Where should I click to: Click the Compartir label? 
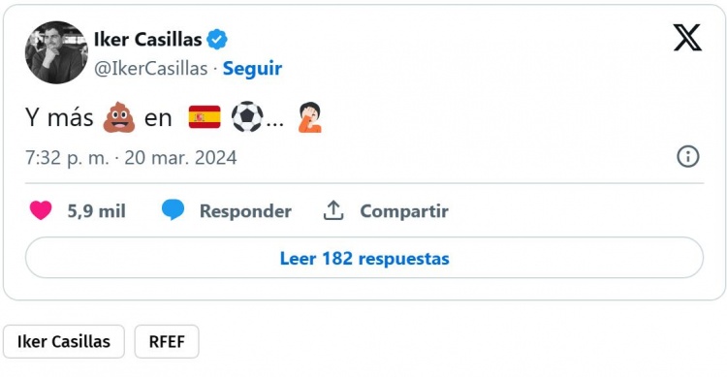[x=404, y=211]
